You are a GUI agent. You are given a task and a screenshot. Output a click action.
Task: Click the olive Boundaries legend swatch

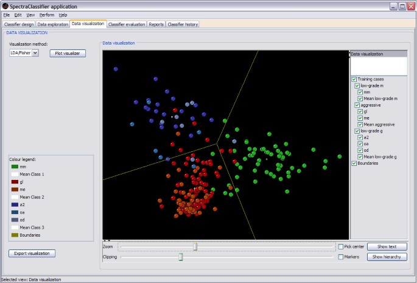click(x=14, y=234)
